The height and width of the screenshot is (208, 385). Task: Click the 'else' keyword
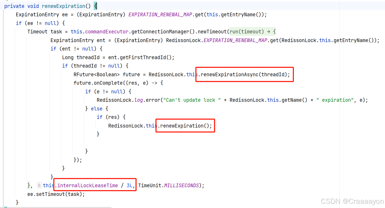pos(97,109)
